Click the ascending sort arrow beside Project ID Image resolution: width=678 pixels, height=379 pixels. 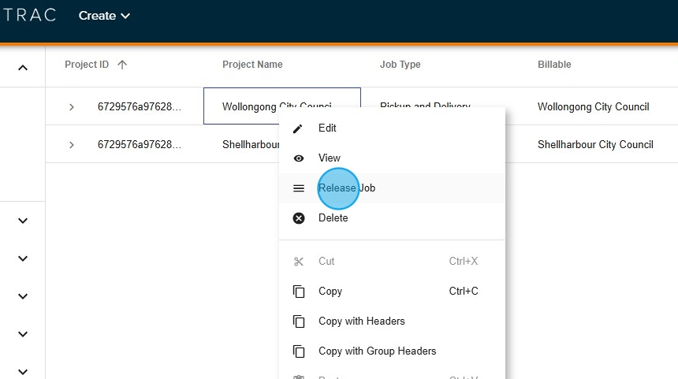121,65
